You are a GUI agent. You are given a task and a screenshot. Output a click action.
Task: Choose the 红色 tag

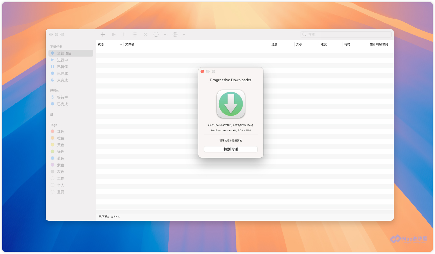[x=71, y=131]
